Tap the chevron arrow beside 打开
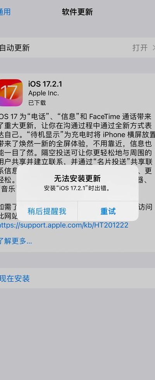The width and height of the screenshot is (155, 380). [x=153, y=48]
